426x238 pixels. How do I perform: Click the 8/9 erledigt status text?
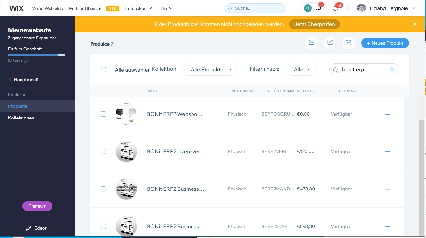(x=18, y=61)
